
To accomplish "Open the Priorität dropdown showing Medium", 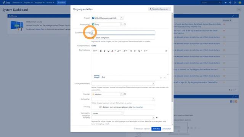I will point(108,94).
